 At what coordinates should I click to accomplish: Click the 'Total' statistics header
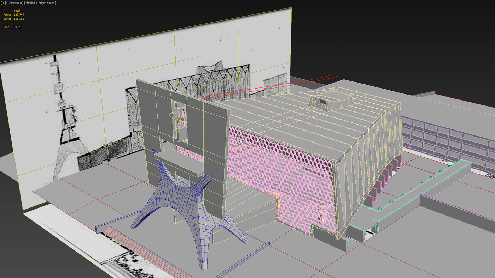(17, 11)
